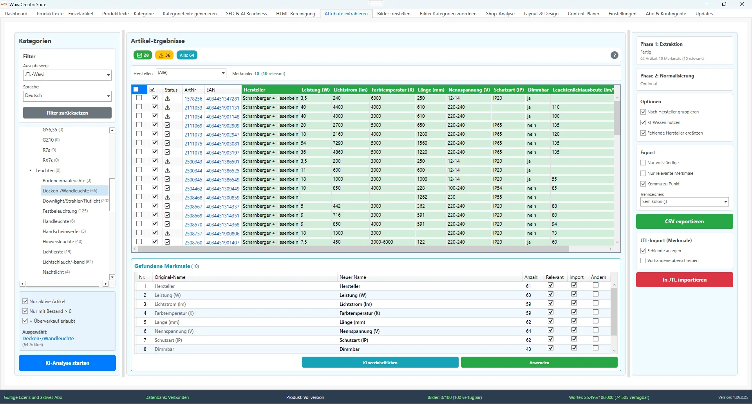The width and height of the screenshot is (752, 404).
Task: Click the help question mark icon
Action: 614,55
